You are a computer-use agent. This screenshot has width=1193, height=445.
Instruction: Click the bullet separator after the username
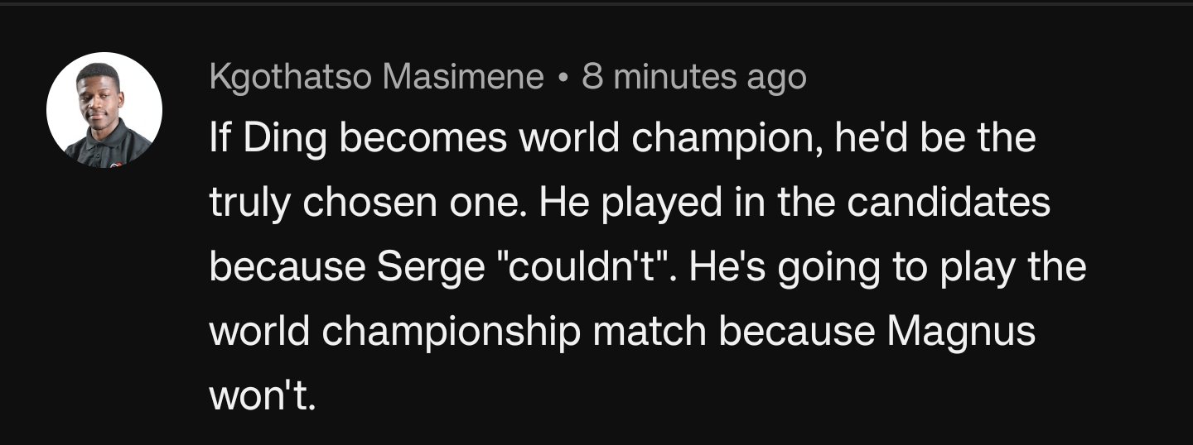click(563, 78)
